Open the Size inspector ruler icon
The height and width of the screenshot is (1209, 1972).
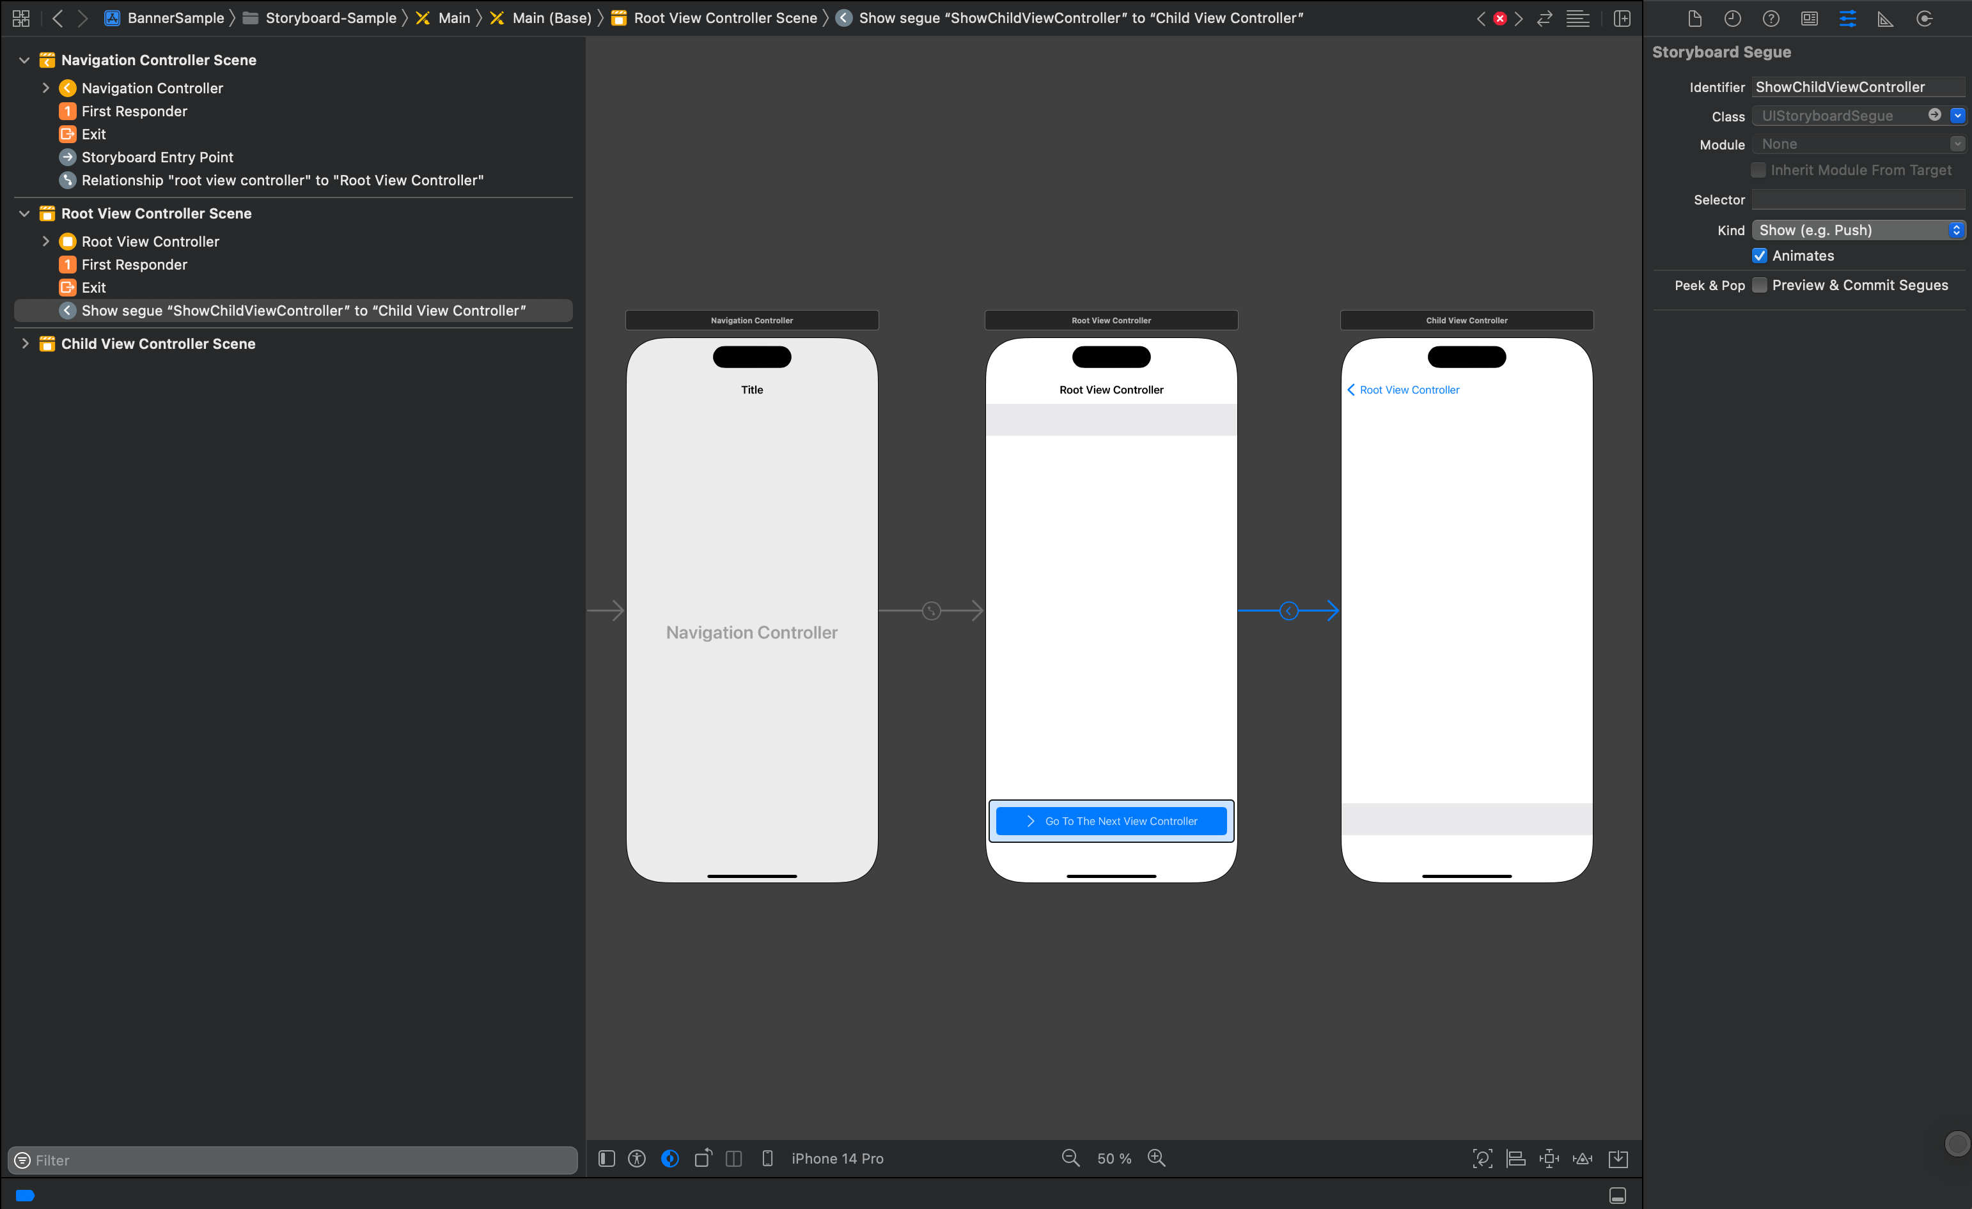coord(1886,19)
